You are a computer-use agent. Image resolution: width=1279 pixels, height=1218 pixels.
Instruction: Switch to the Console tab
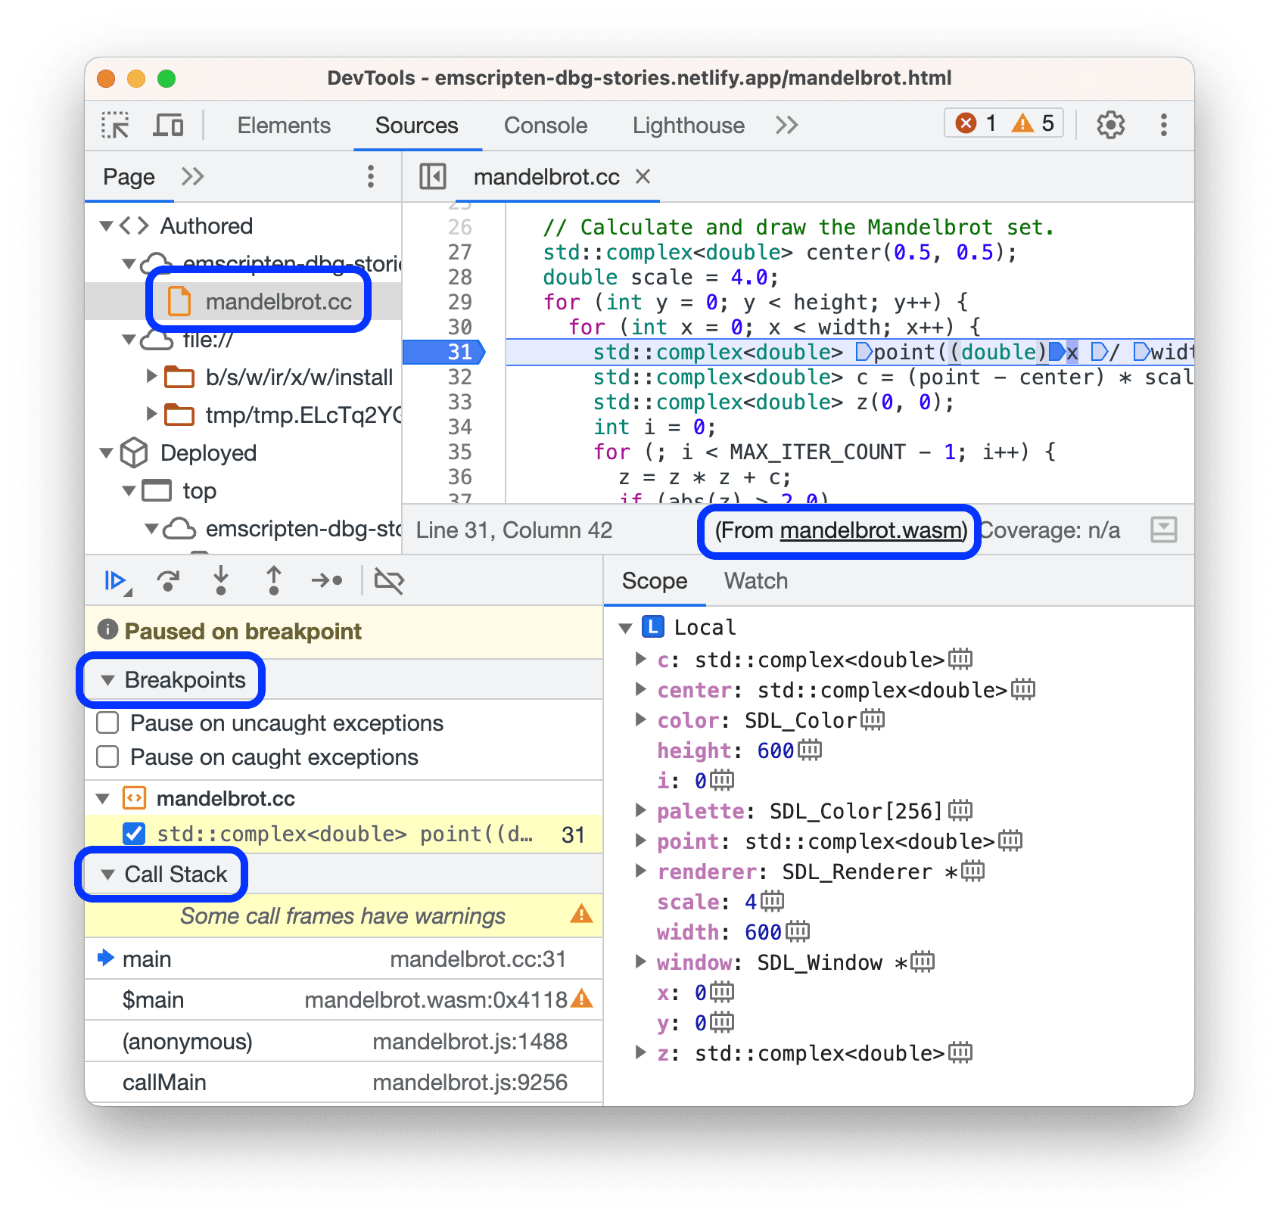[x=544, y=125]
